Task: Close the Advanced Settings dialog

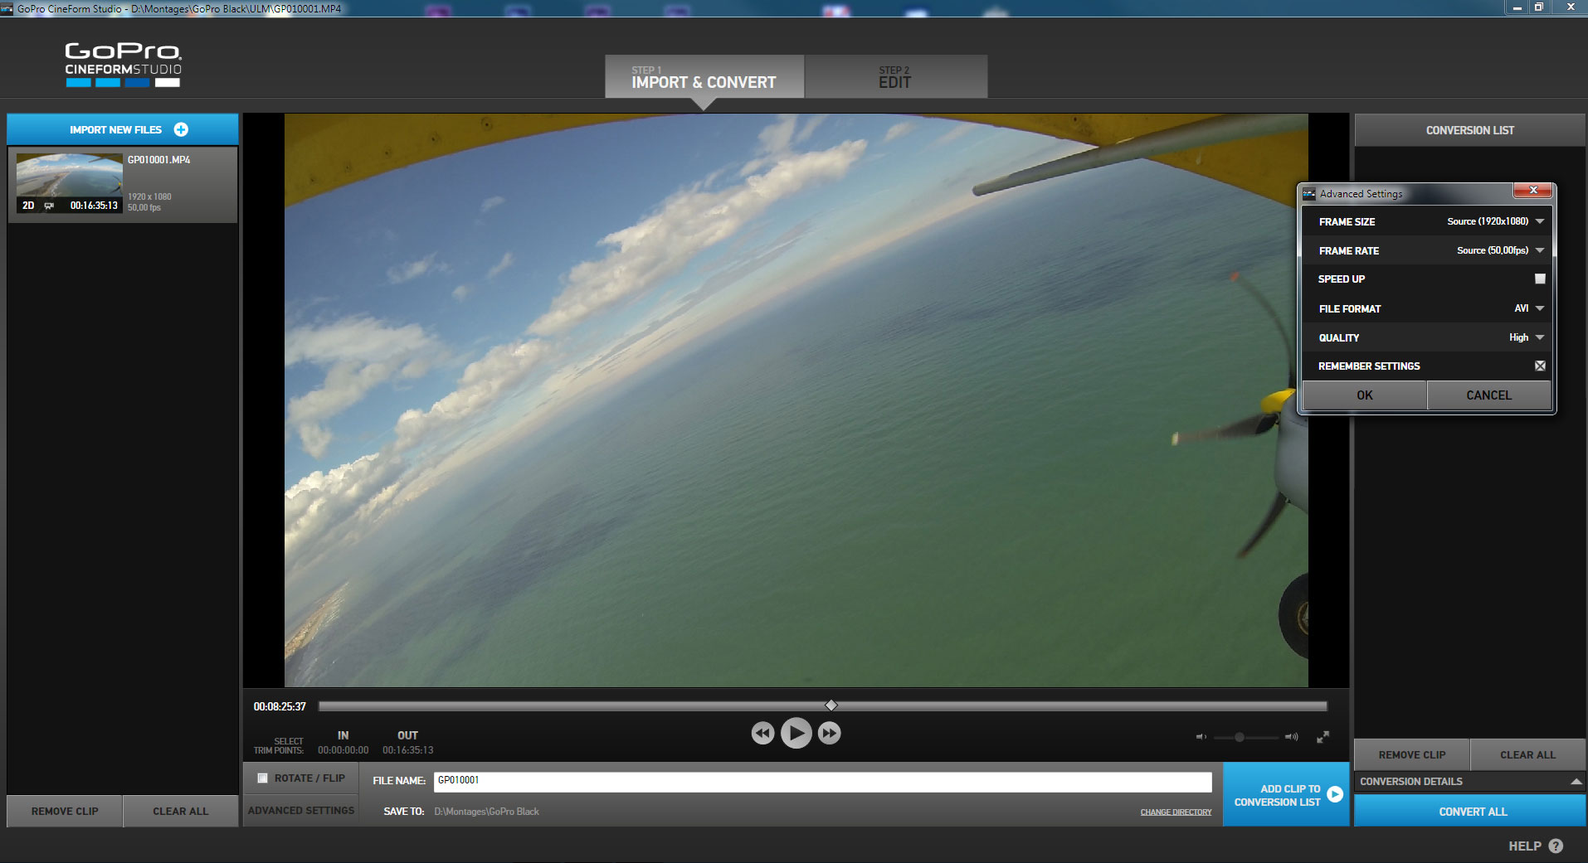Action: 1533,191
